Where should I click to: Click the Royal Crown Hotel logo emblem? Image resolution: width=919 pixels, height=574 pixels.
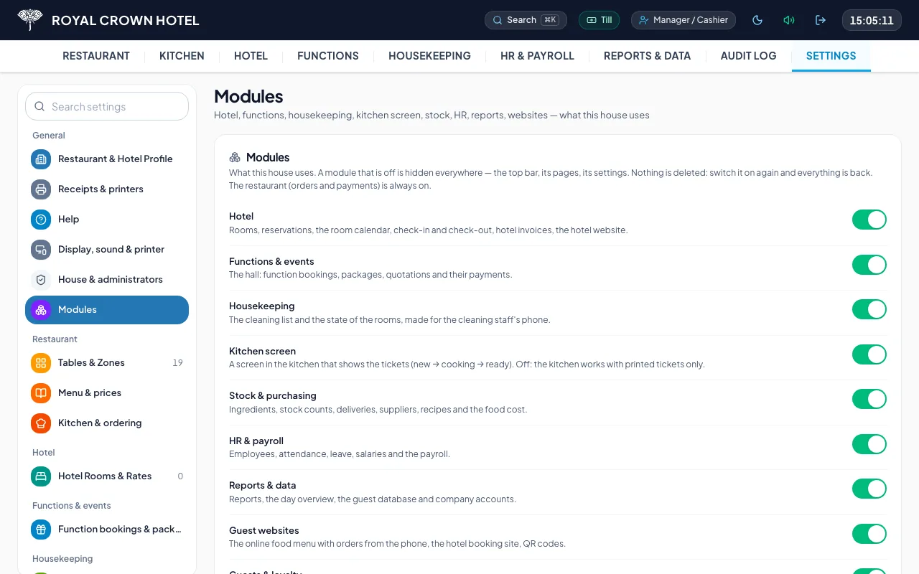(30, 20)
